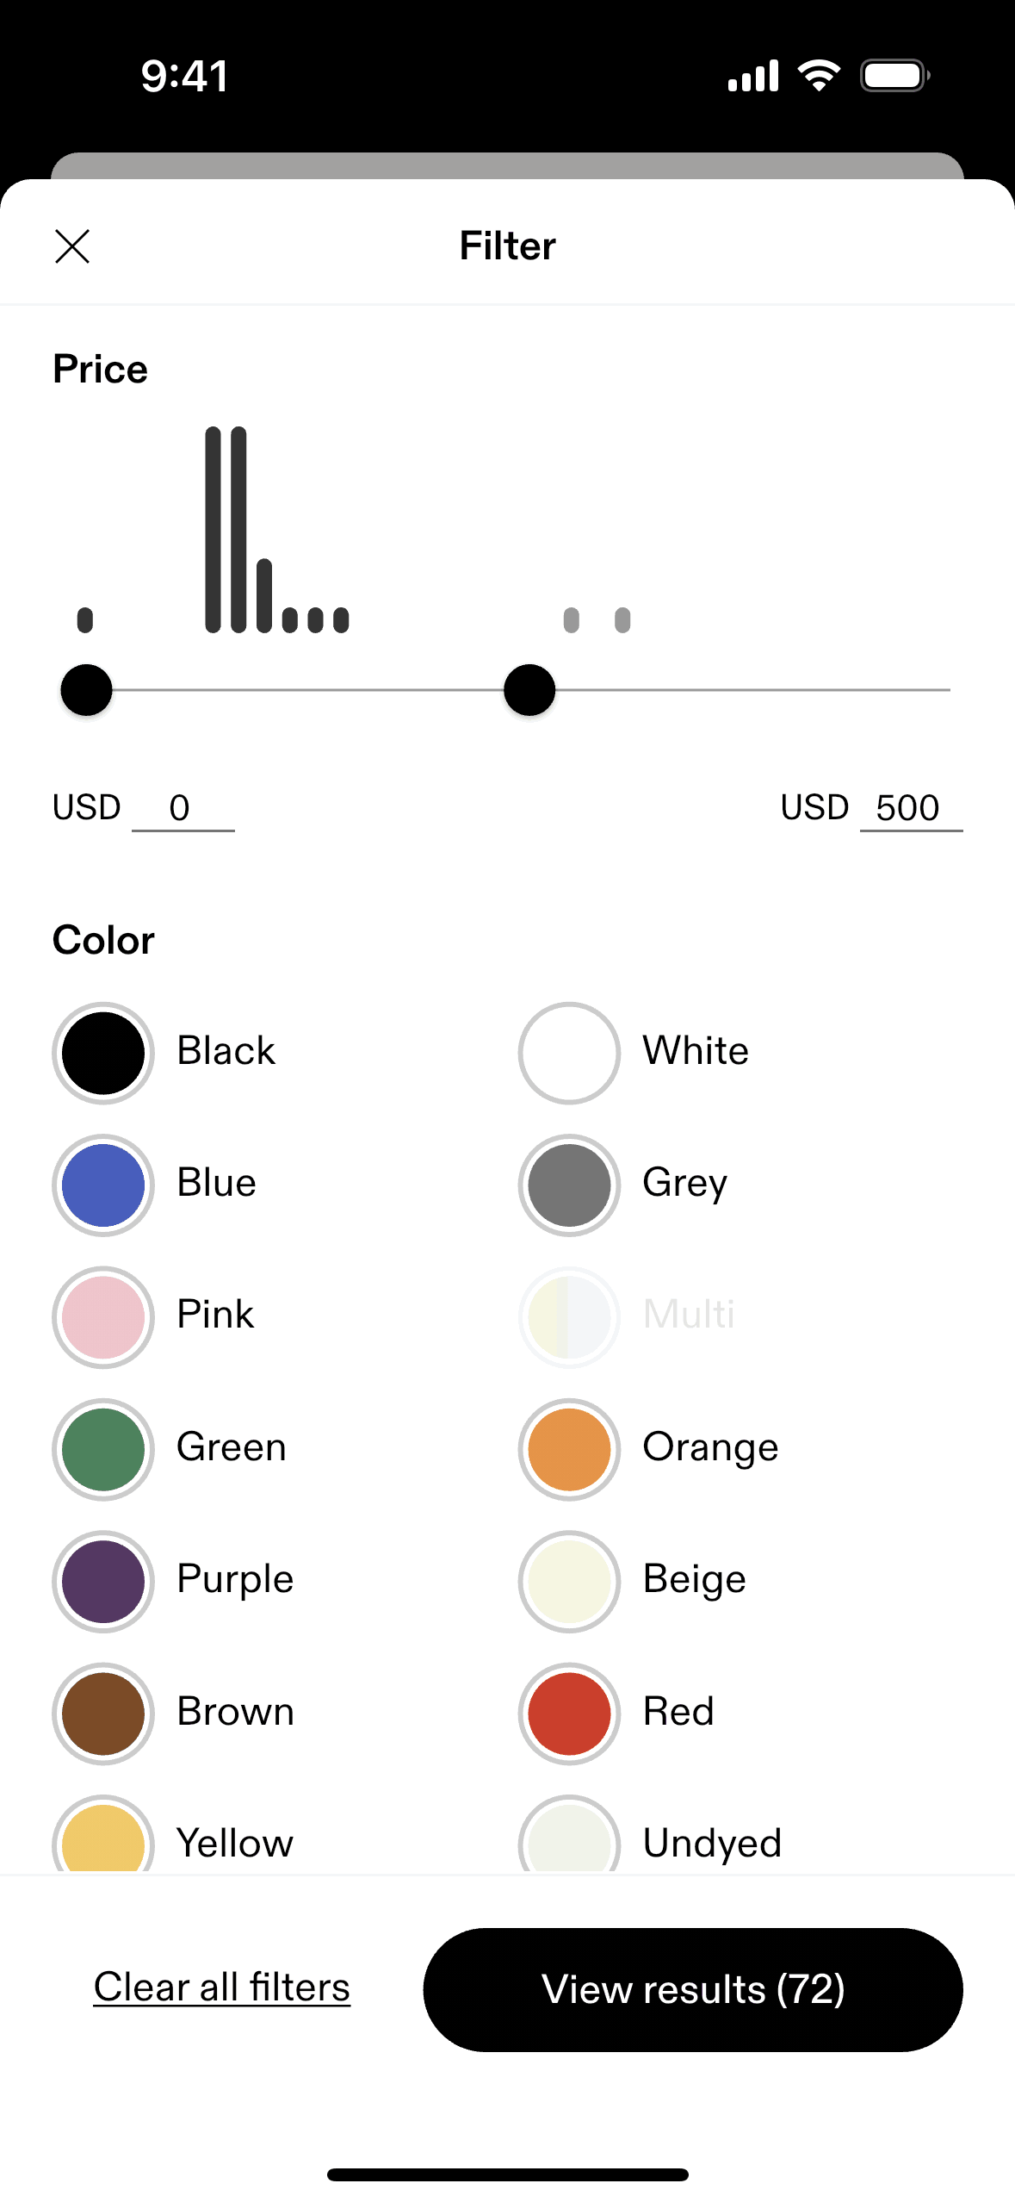
Task: Pick the Pink color swatch
Action: pos(103,1317)
